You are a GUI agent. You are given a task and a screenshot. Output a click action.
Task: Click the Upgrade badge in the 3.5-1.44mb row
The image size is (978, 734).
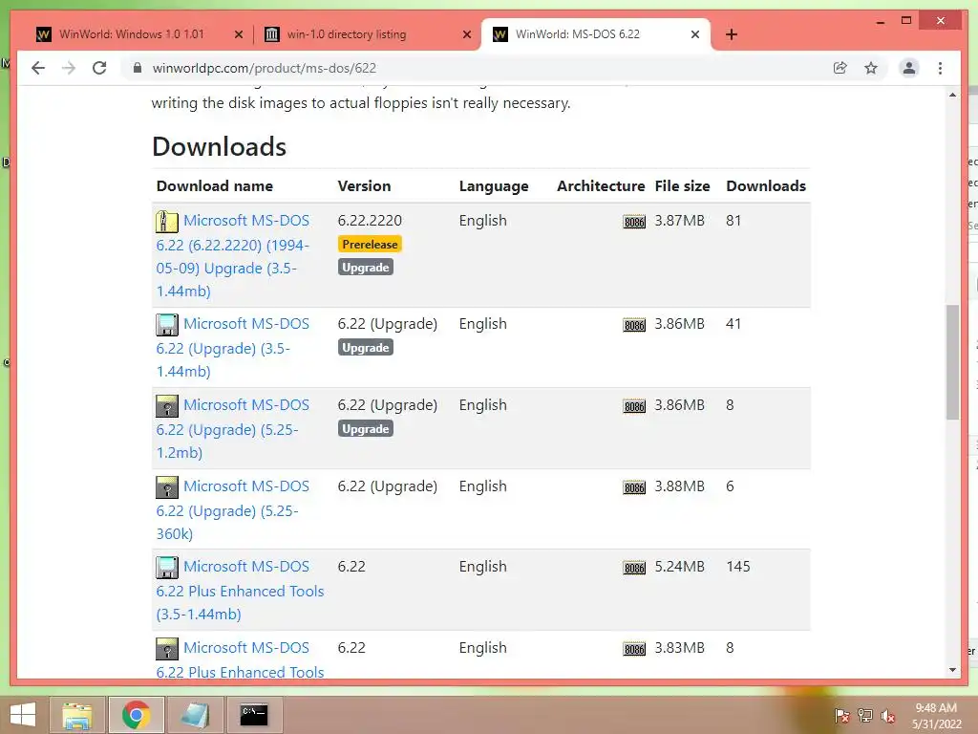tap(366, 348)
